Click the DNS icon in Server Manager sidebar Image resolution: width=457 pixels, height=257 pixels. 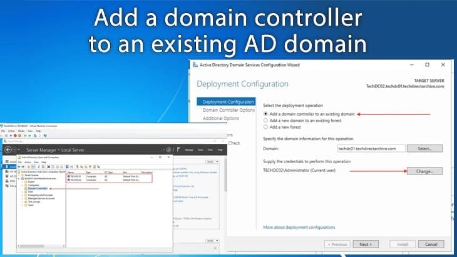7,181
